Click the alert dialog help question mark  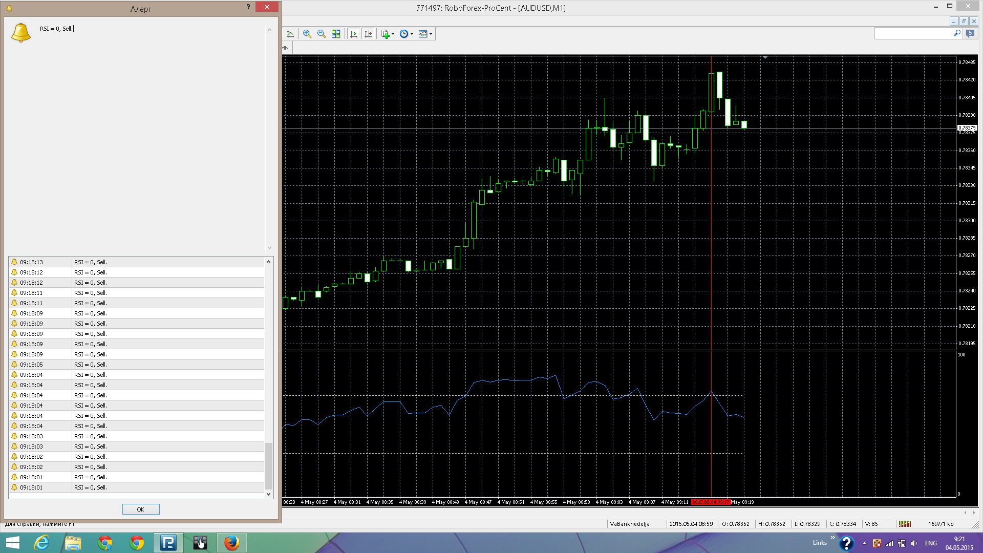pyautogui.click(x=248, y=7)
